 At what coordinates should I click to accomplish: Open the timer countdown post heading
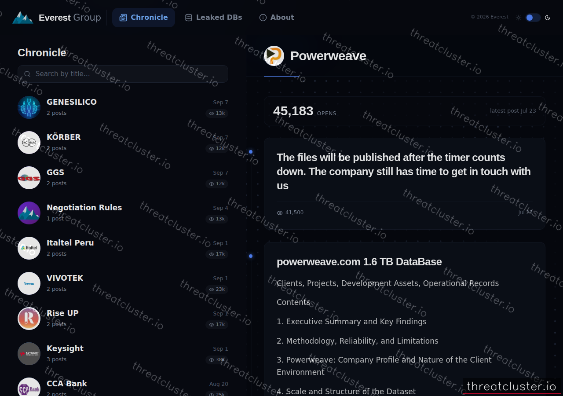tap(404, 172)
